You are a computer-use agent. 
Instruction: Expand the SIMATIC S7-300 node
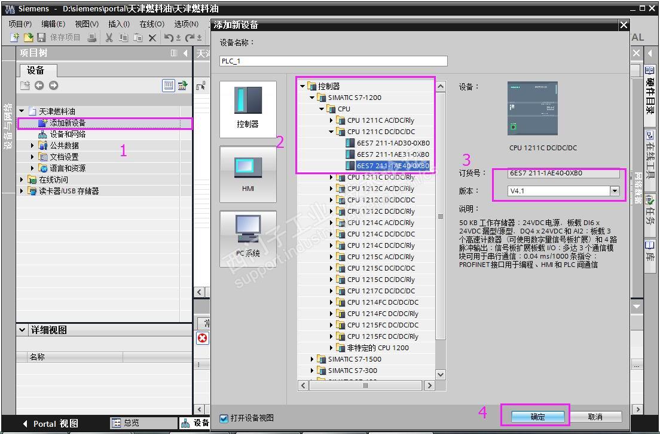(x=312, y=371)
